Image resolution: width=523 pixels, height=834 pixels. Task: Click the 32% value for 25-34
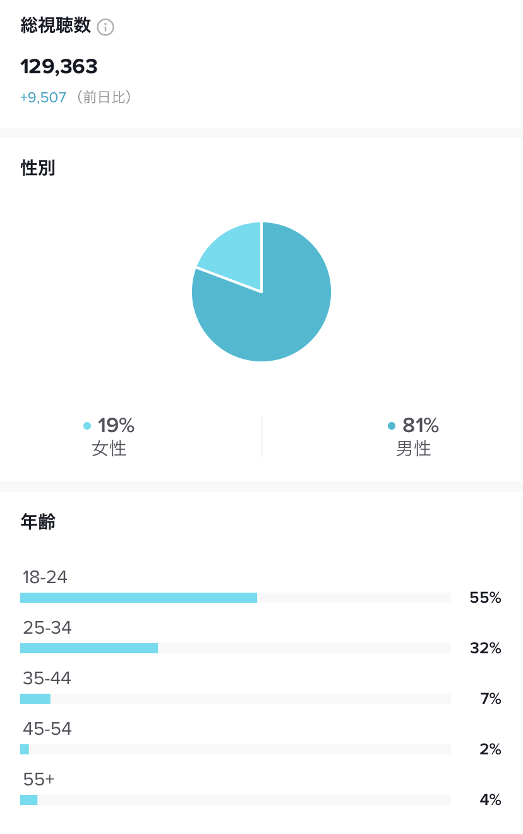click(485, 648)
